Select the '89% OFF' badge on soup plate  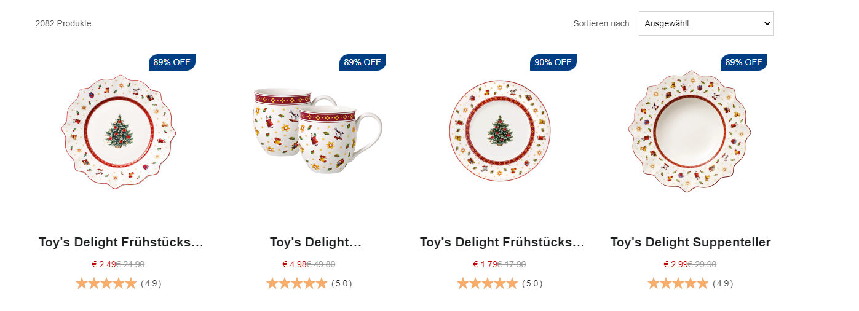[743, 62]
